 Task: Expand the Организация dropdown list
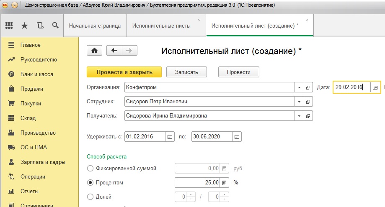[x=299, y=88]
